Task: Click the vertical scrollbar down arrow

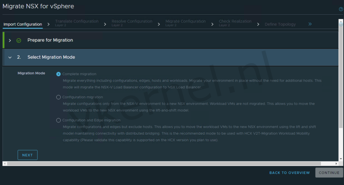Action: click(x=341, y=159)
